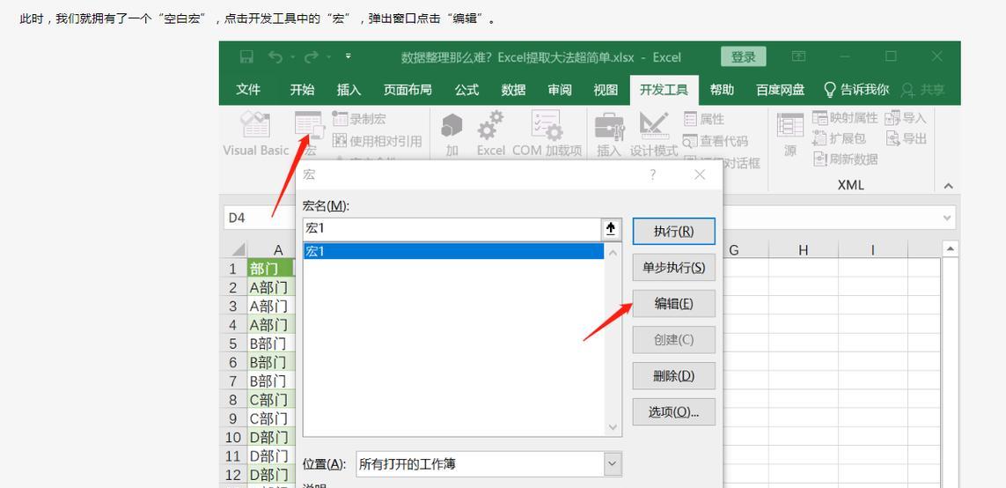Viewport: 1006px width, 488px height.
Task: Switch to the 插入 ribbon tab
Action: tap(349, 89)
